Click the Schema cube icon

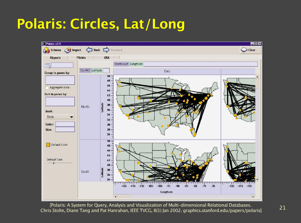[46, 50]
